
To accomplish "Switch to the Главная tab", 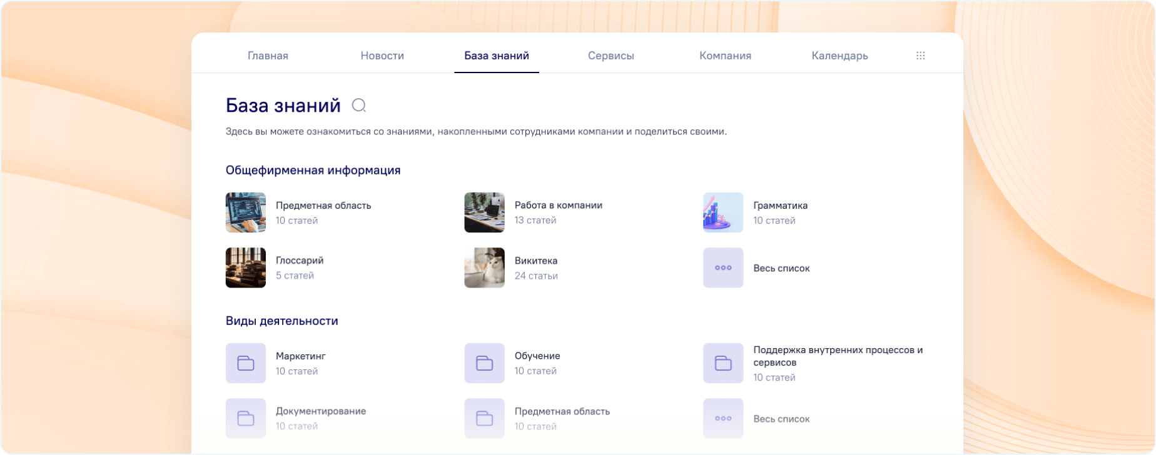I will pyautogui.click(x=268, y=56).
